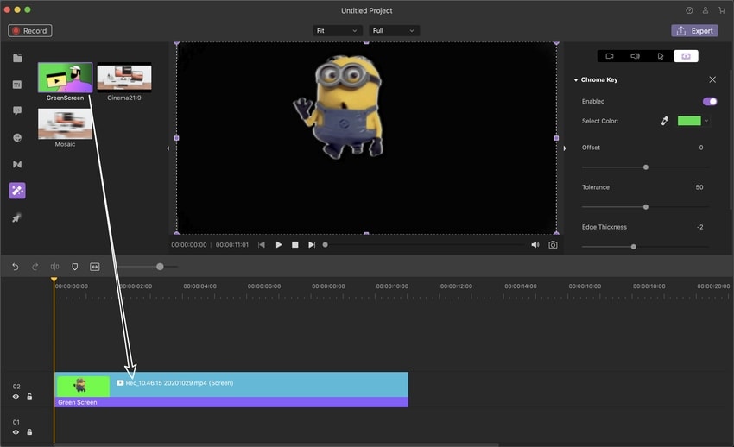
Task: Lock track 01
Action: 29,432
